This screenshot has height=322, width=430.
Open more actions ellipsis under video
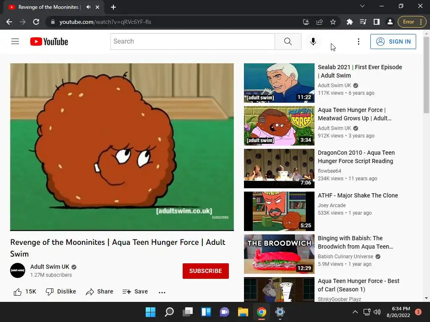pos(162,292)
